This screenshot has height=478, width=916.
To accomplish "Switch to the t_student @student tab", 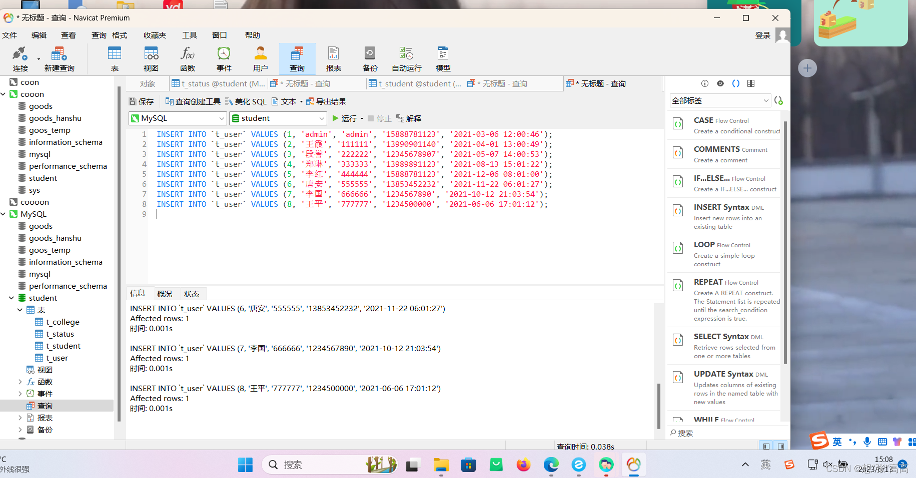I will click(x=415, y=83).
